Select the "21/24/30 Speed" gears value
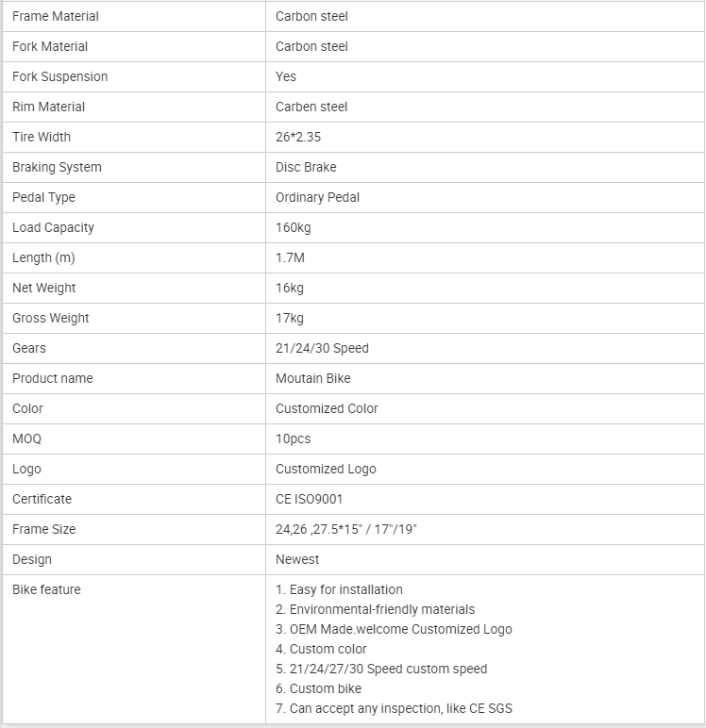 point(322,348)
